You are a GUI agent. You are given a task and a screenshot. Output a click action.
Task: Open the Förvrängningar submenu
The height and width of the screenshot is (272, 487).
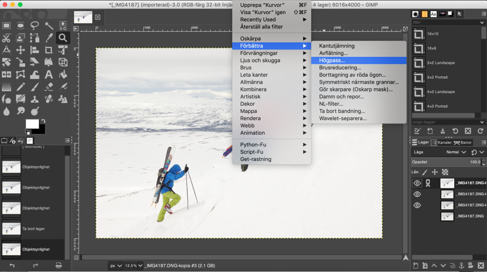tap(272, 53)
